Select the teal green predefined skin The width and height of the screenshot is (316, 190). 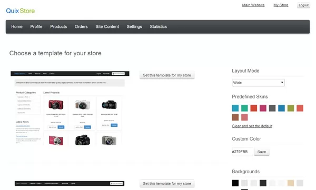click(244, 108)
